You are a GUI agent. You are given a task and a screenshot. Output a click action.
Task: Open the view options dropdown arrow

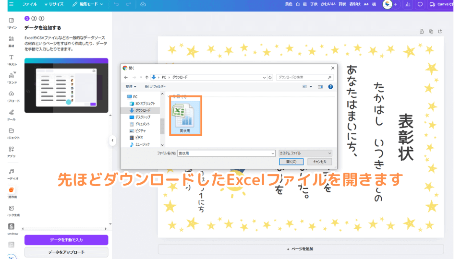pos(311,87)
